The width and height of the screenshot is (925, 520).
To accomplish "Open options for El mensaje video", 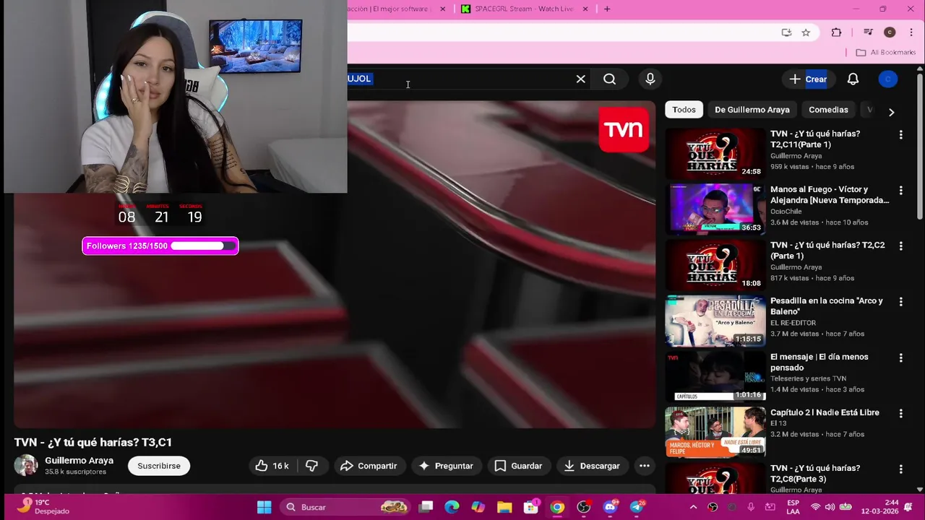I will pyautogui.click(x=900, y=357).
